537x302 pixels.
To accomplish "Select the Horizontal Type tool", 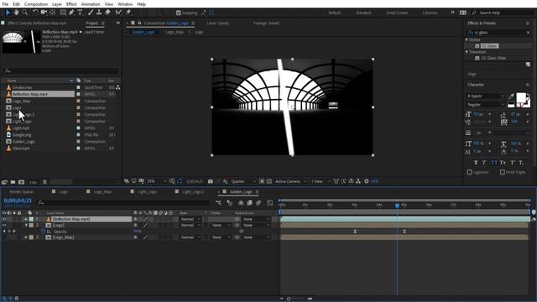I will (x=80, y=13).
